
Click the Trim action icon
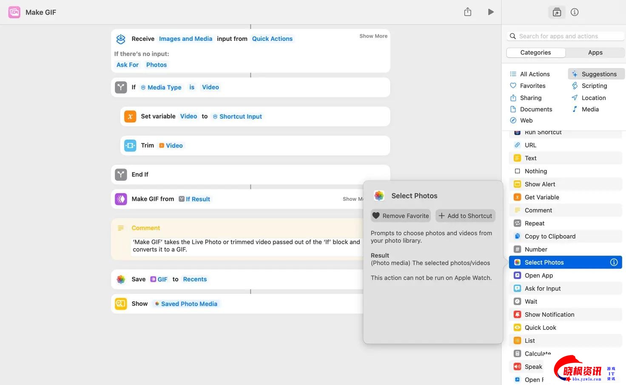(x=130, y=145)
